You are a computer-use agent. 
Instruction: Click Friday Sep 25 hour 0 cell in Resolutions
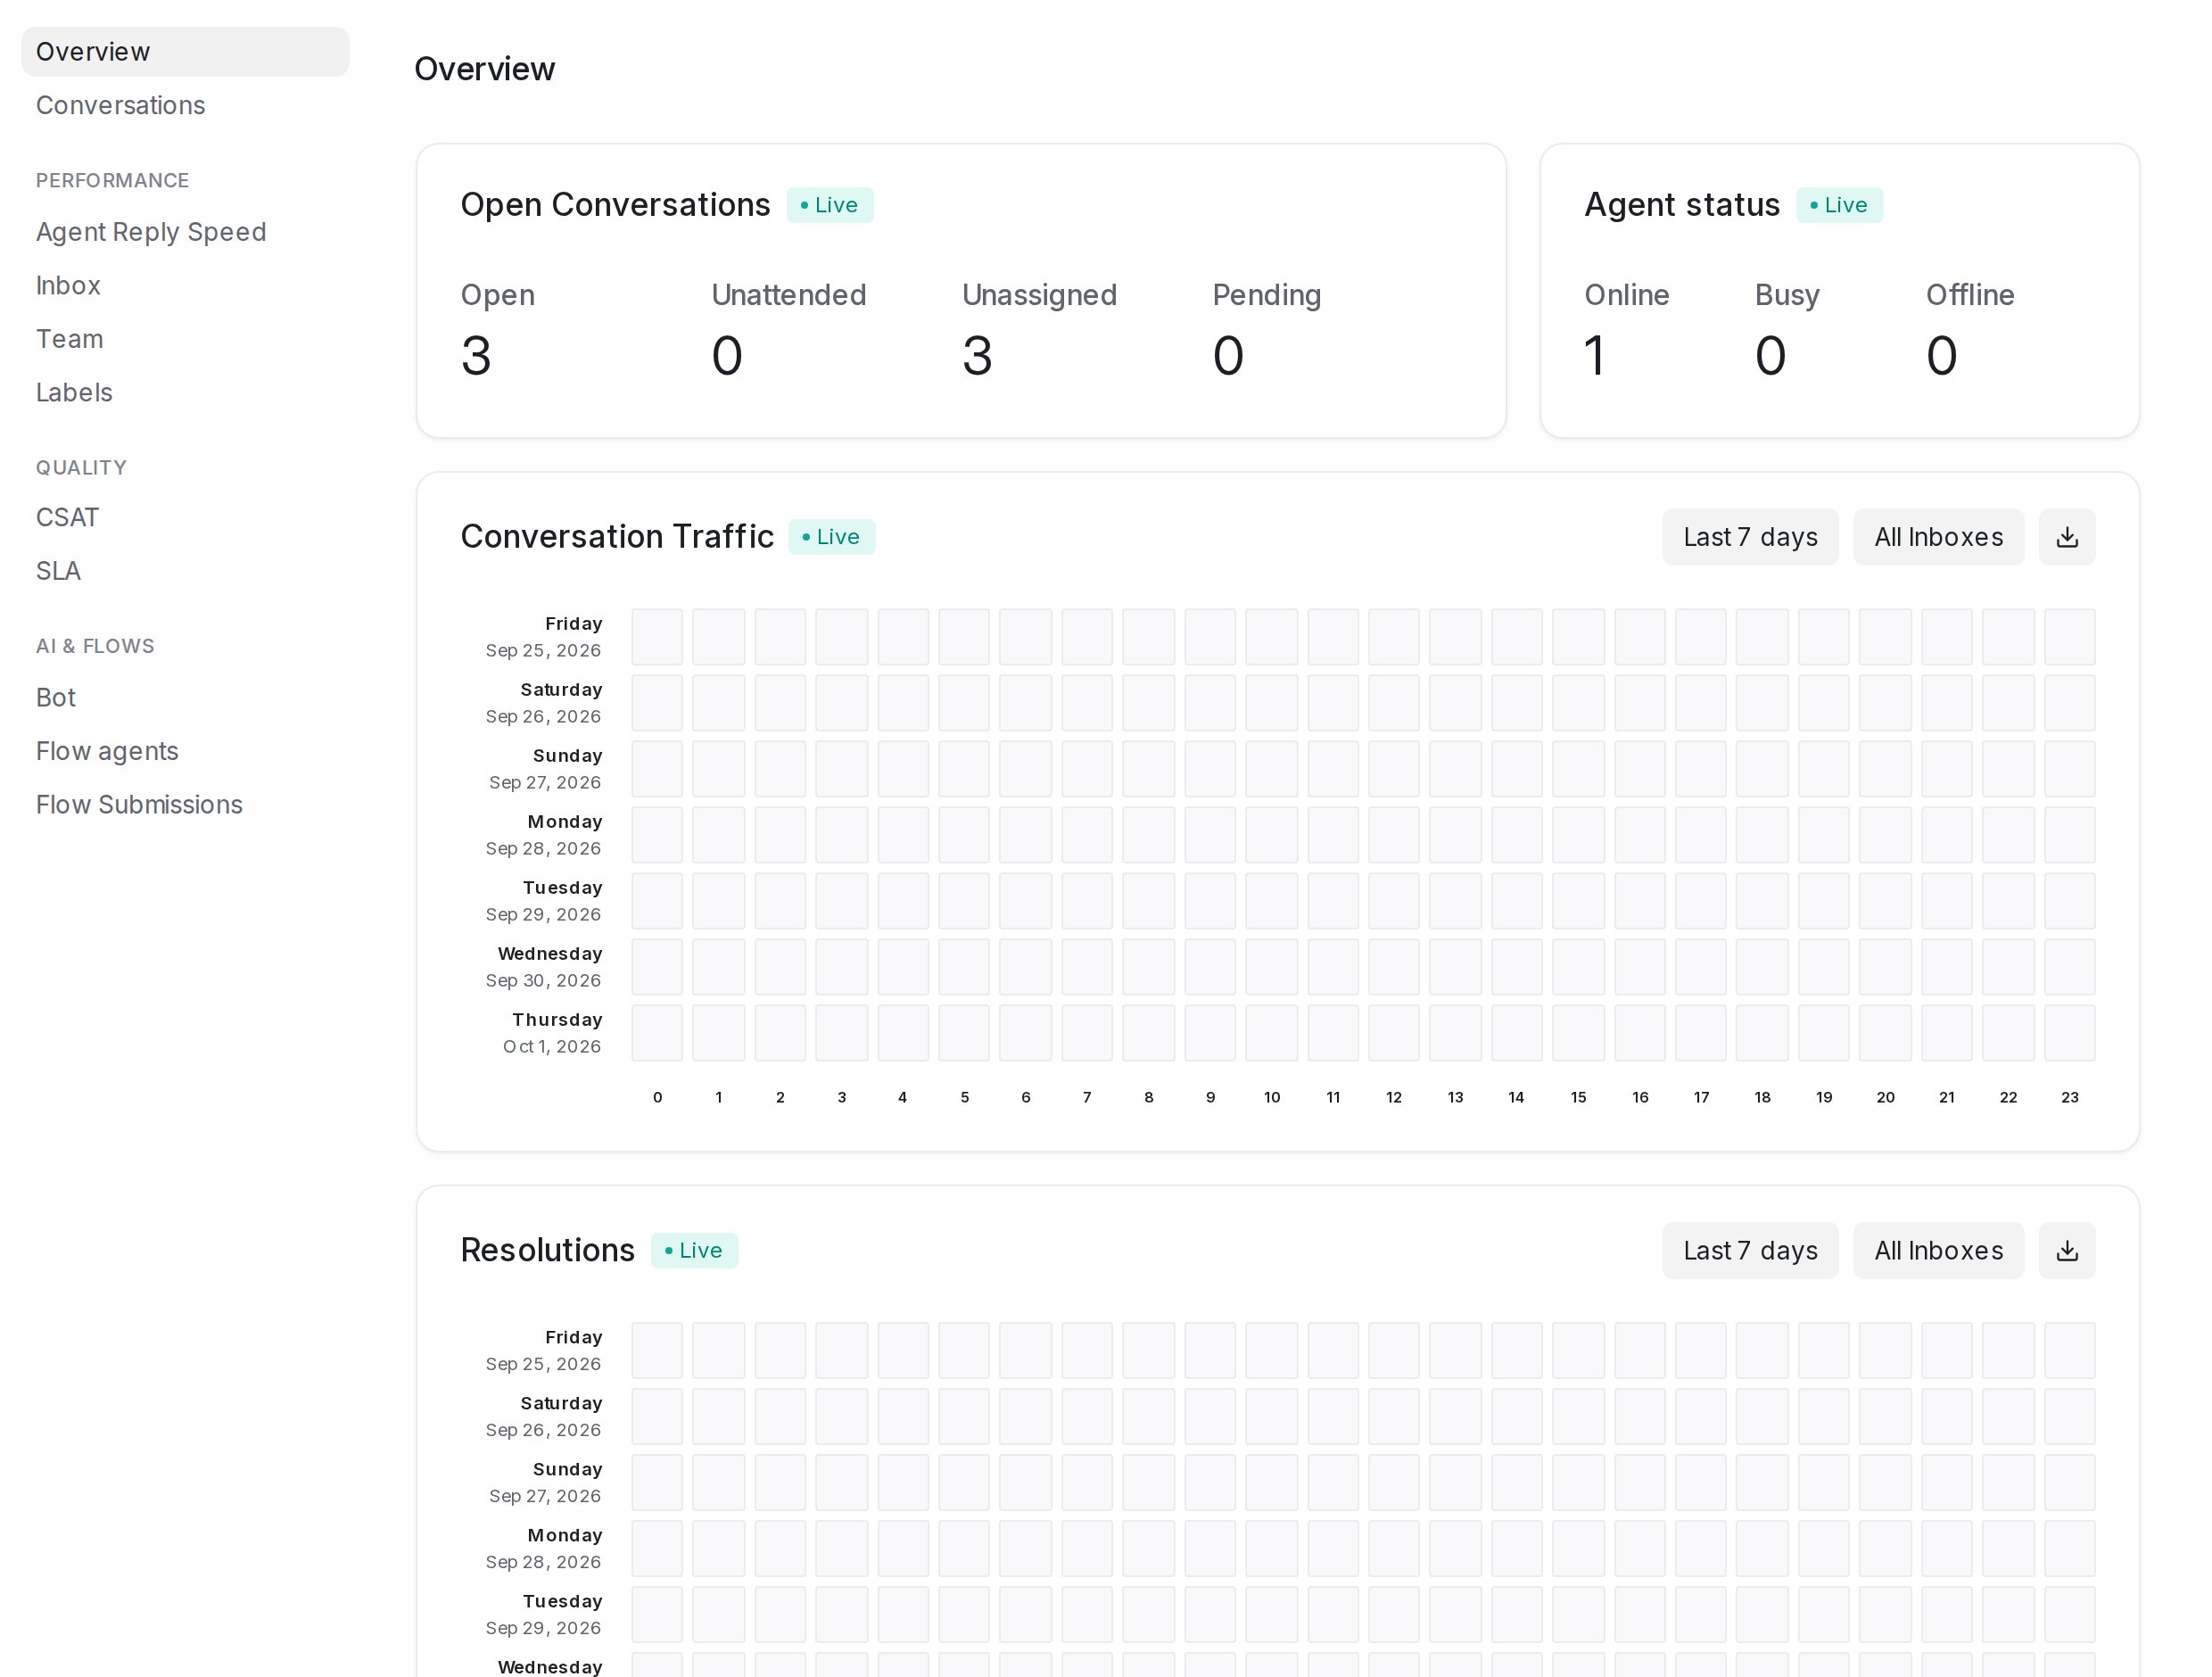click(657, 1350)
